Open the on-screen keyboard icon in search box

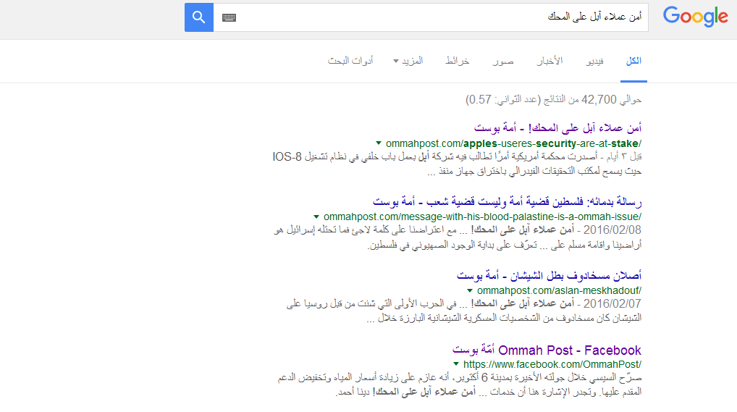click(x=229, y=18)
